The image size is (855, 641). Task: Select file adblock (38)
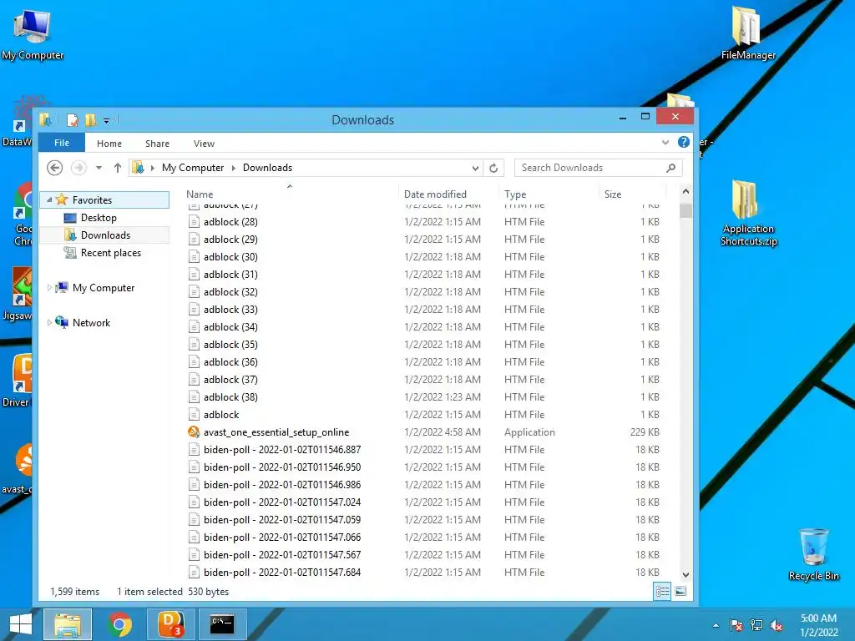click(x=230, y=397)
